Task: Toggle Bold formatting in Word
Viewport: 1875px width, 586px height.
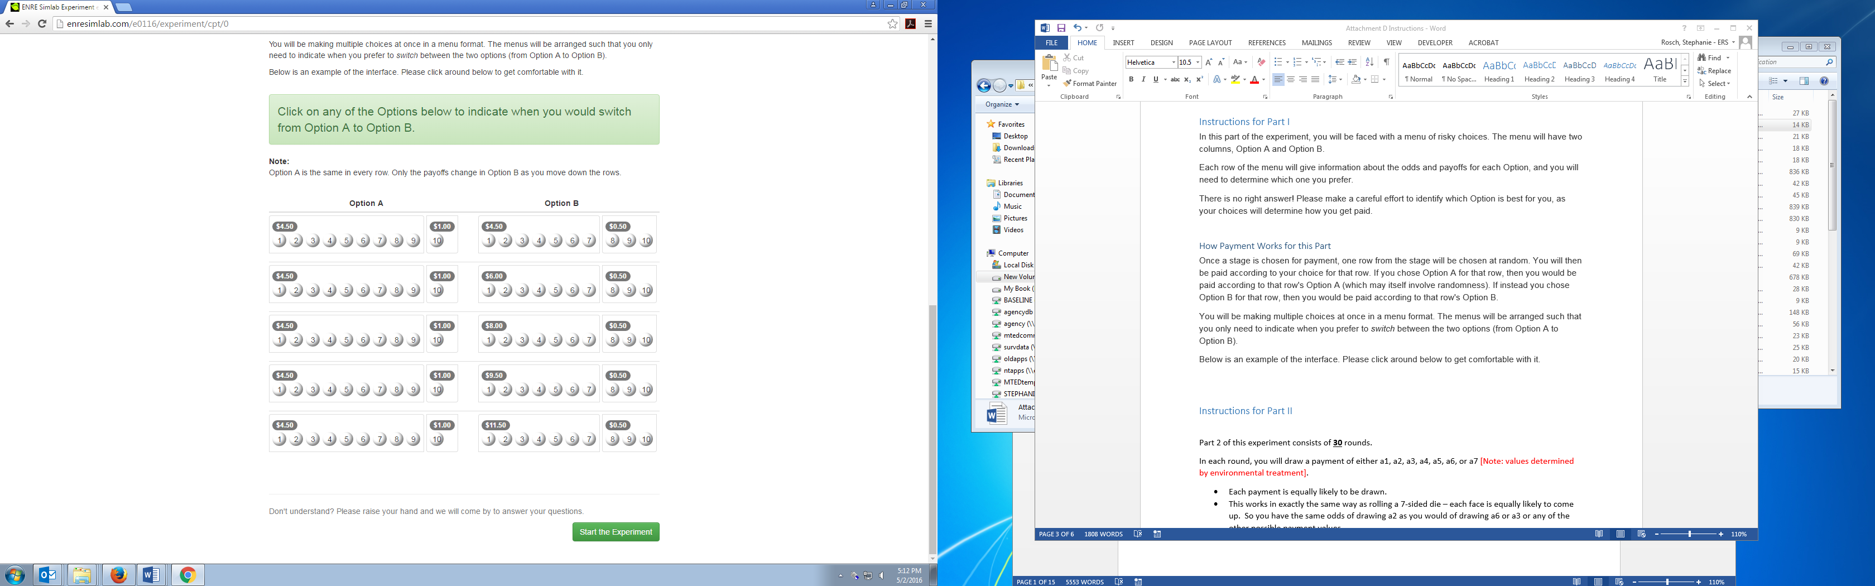Action: pyautogui.click(x=1131, y=79)
